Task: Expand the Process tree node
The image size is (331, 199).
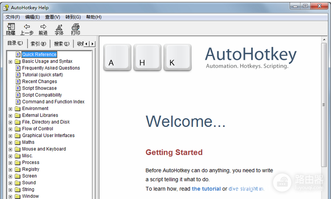Action: (10, 163)
